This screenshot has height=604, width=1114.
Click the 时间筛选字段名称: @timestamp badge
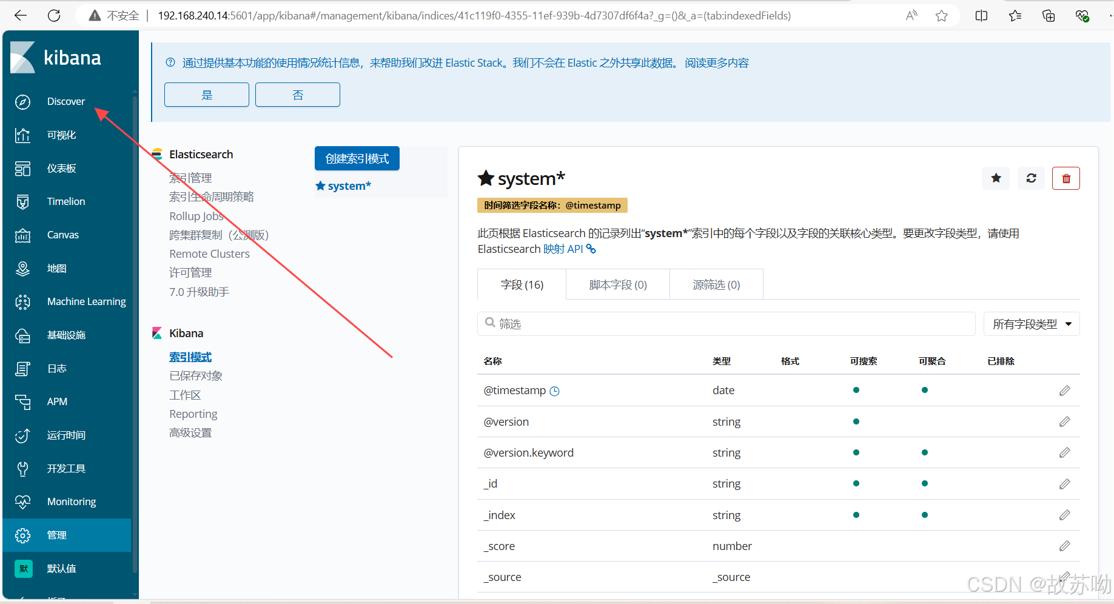[x=552, y=205]
